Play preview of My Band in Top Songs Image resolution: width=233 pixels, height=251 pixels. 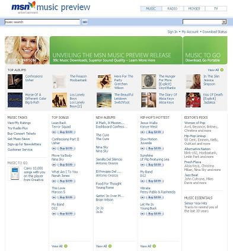(x=54, y=214)
